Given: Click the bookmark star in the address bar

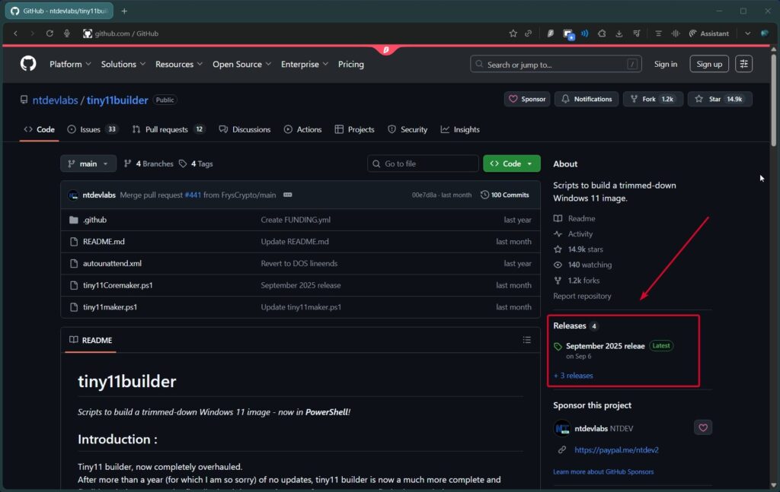Looking at the screenshot, I should [x=513, y=33].
